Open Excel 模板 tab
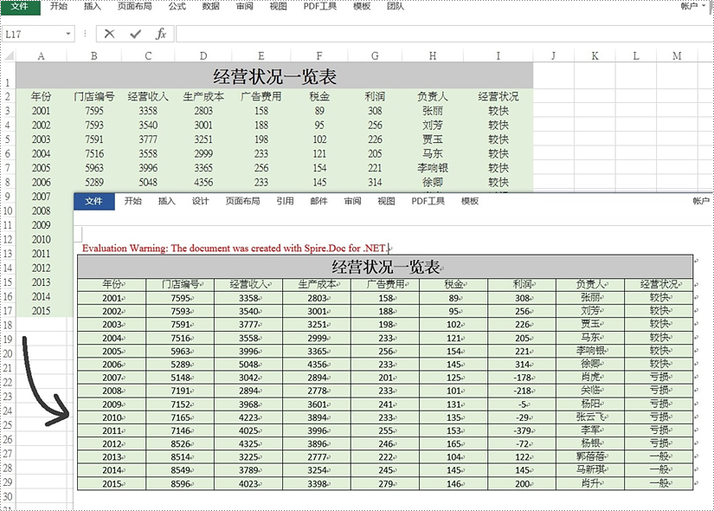 (x=362, y=6)
